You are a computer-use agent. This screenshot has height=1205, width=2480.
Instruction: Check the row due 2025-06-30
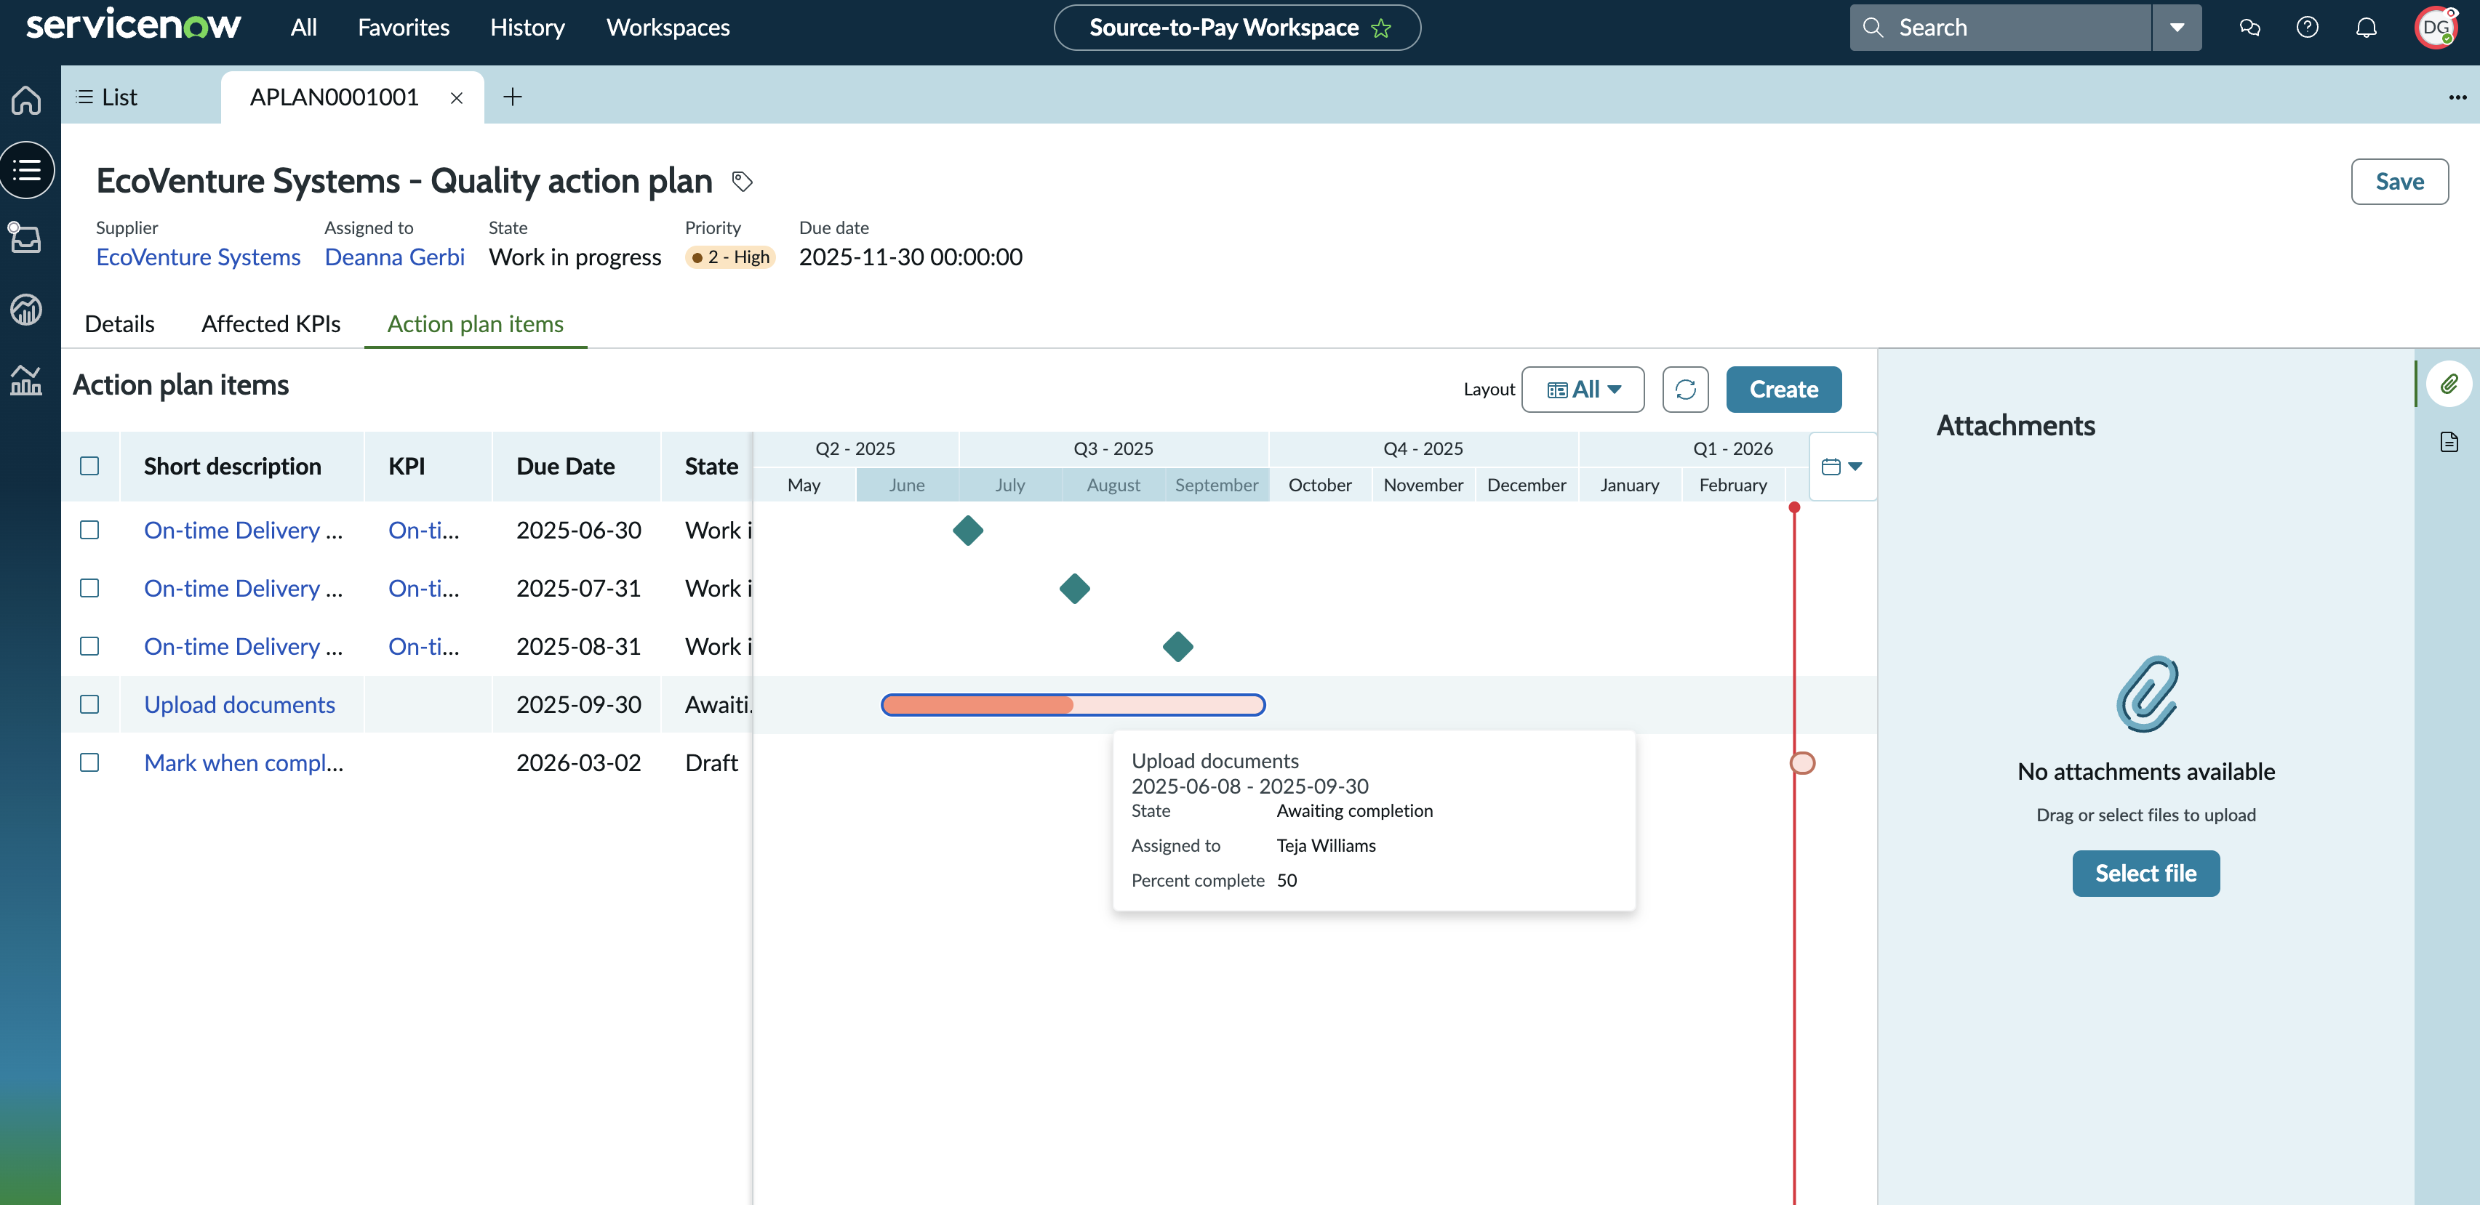click(89, 531)
